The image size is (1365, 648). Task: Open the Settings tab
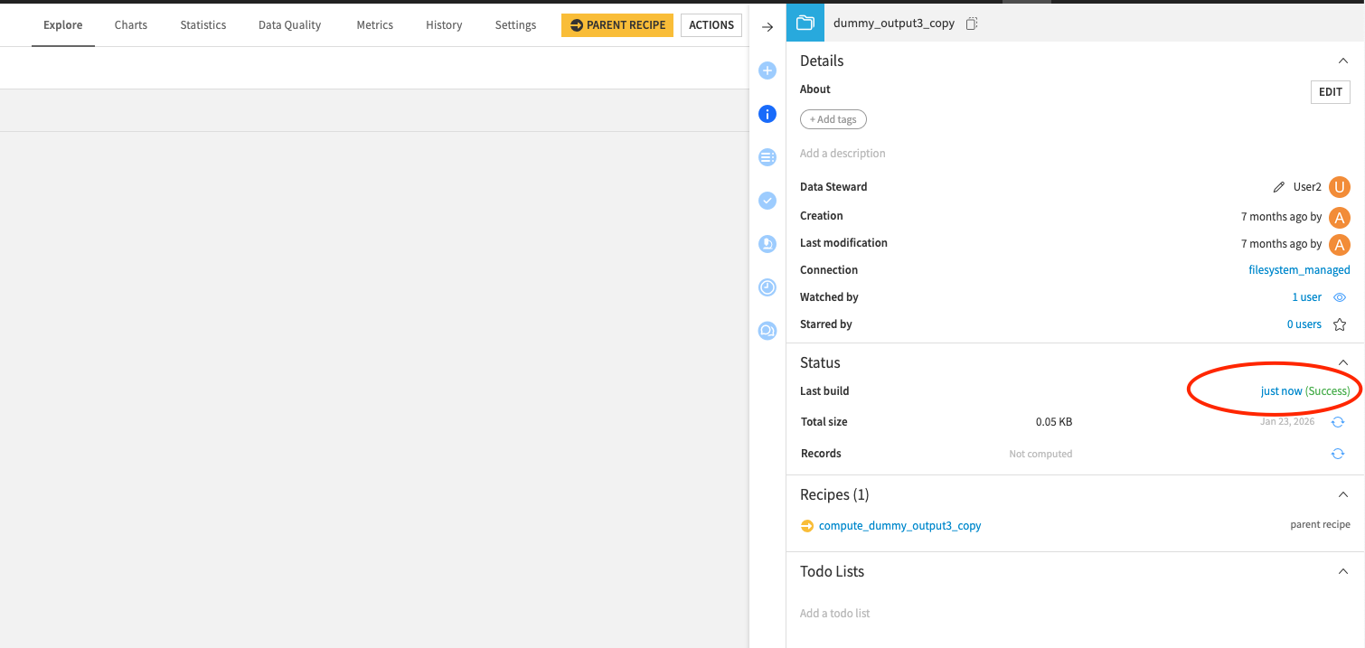pyautogui.click(x=515, y=24)
